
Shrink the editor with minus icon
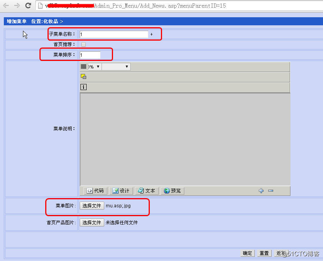(x=271, y=191)
